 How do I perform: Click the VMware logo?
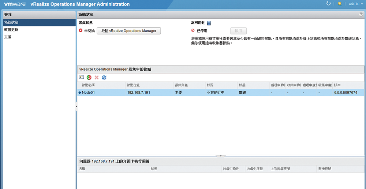[x=15, y=4]
